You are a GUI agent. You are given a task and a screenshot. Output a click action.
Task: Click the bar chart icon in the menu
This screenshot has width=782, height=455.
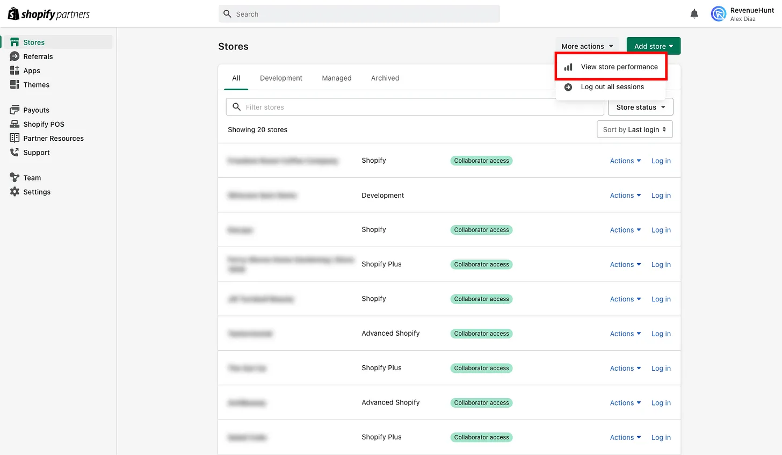(x=568, y=67)
